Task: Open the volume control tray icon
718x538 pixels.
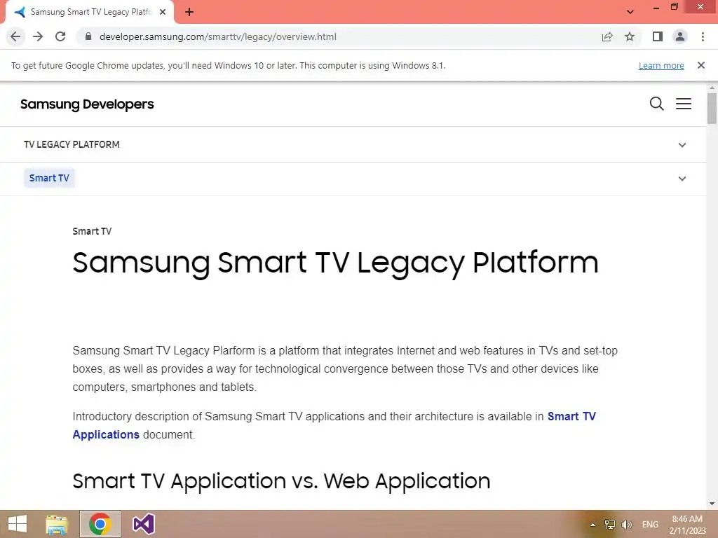Action: tap(626, 525)
